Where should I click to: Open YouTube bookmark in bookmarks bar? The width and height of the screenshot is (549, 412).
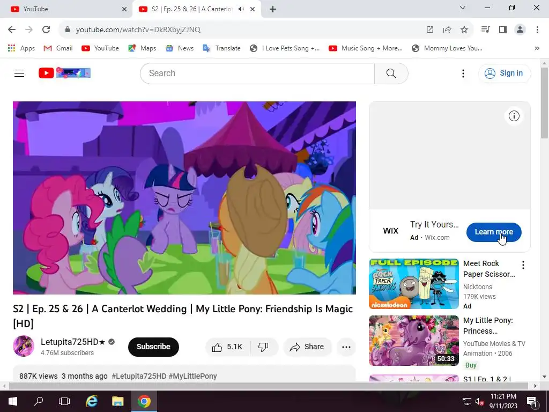pyautogui.click(x=100, y=48)
